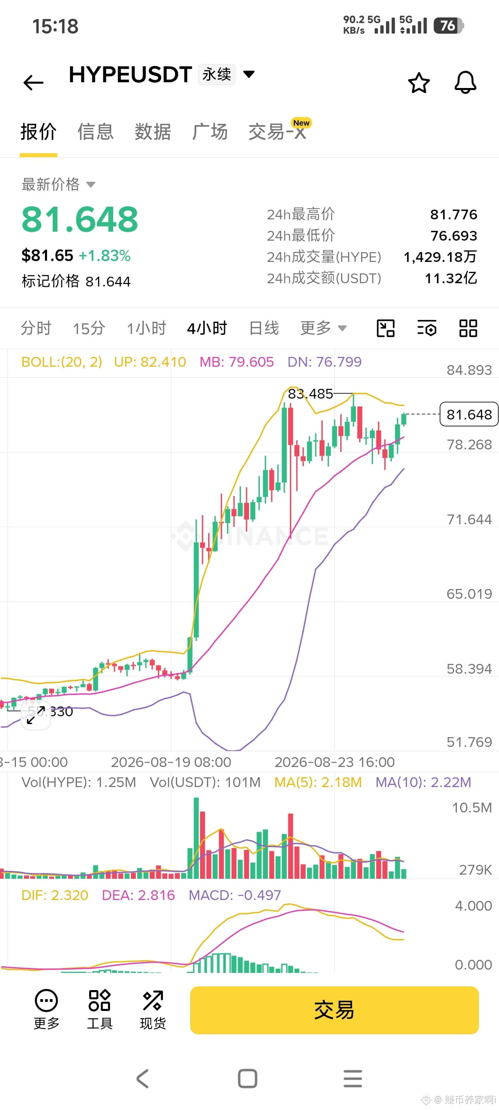
Task: Switch to the 数据 tab
Action: (153, 132)
